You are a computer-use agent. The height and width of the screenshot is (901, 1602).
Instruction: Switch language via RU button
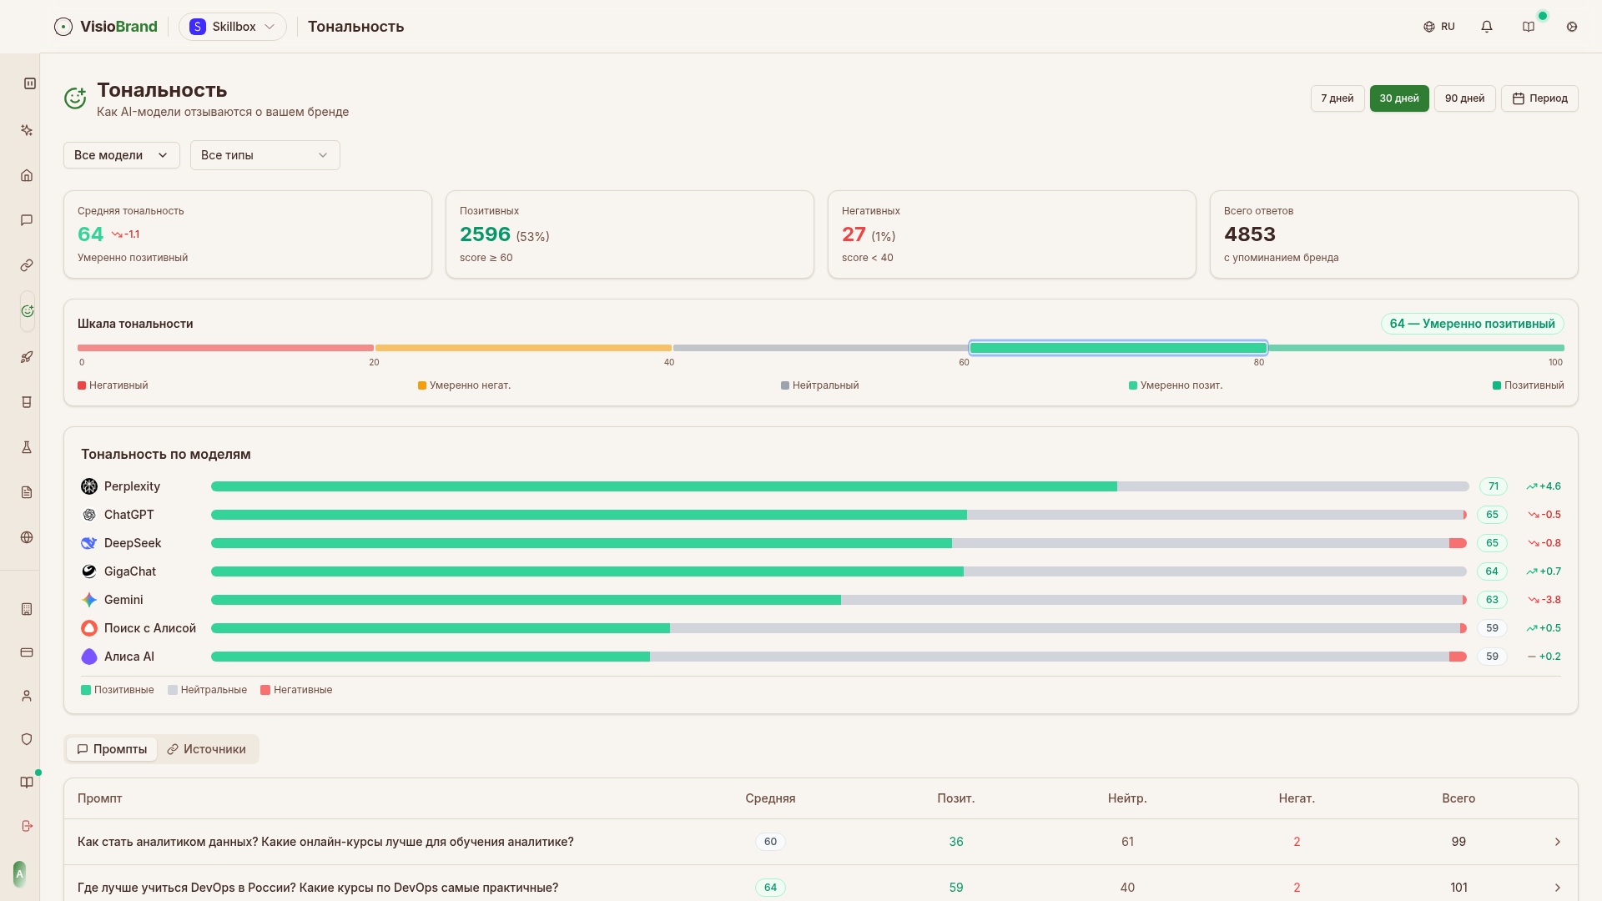[1439, 27]
